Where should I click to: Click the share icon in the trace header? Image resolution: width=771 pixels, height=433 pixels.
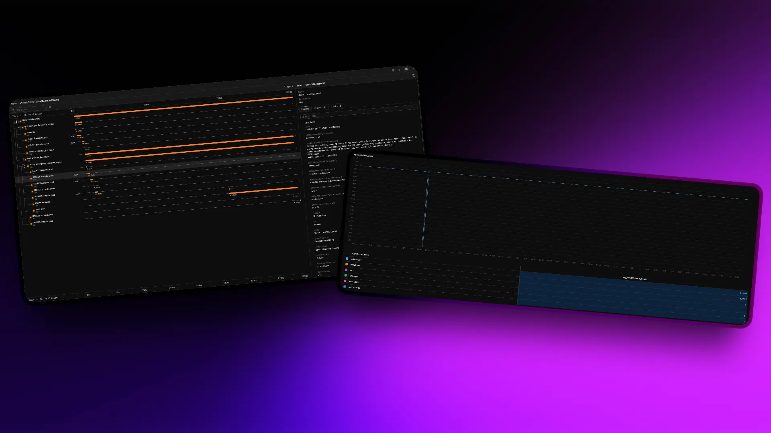click(x=399, y=70)
